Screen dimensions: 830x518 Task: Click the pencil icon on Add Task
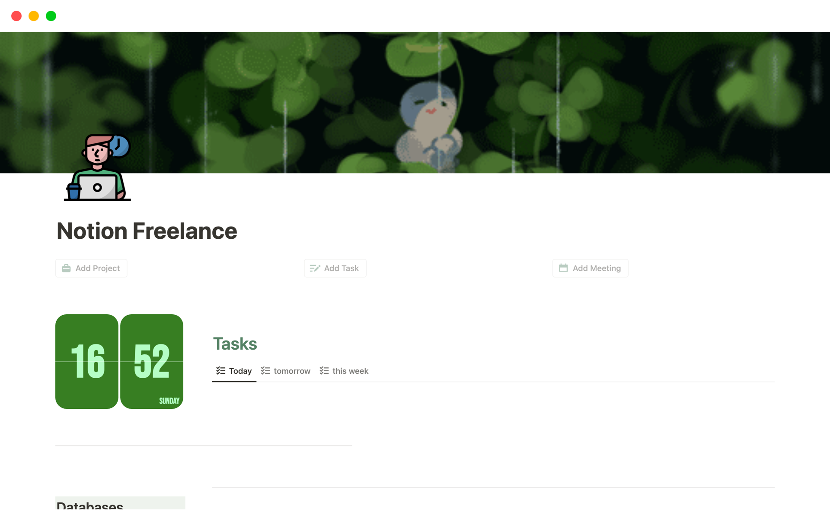315,268
